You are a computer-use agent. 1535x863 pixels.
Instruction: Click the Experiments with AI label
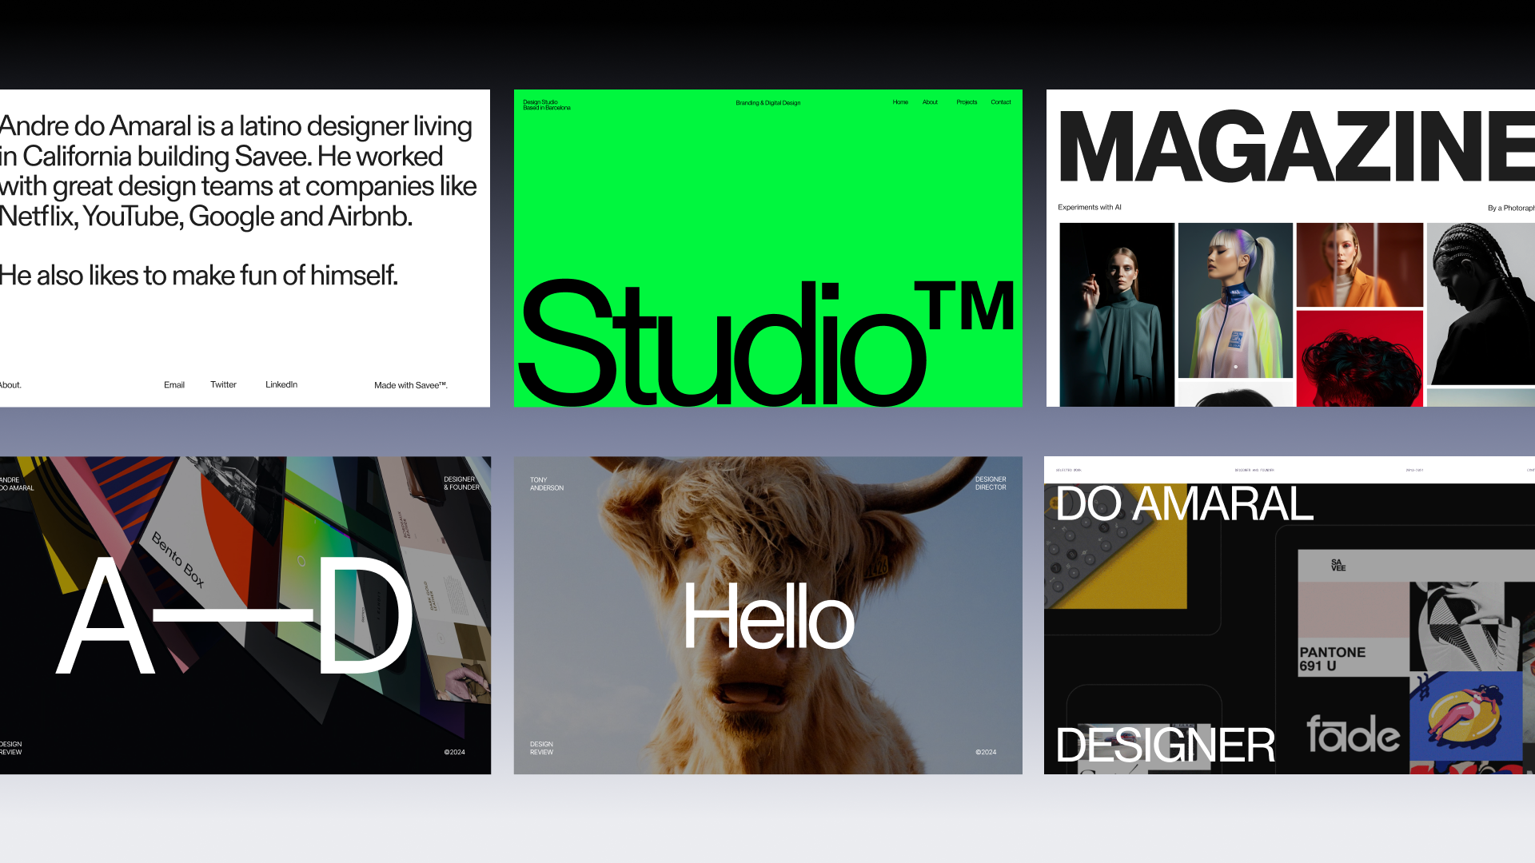(1090, 206)
